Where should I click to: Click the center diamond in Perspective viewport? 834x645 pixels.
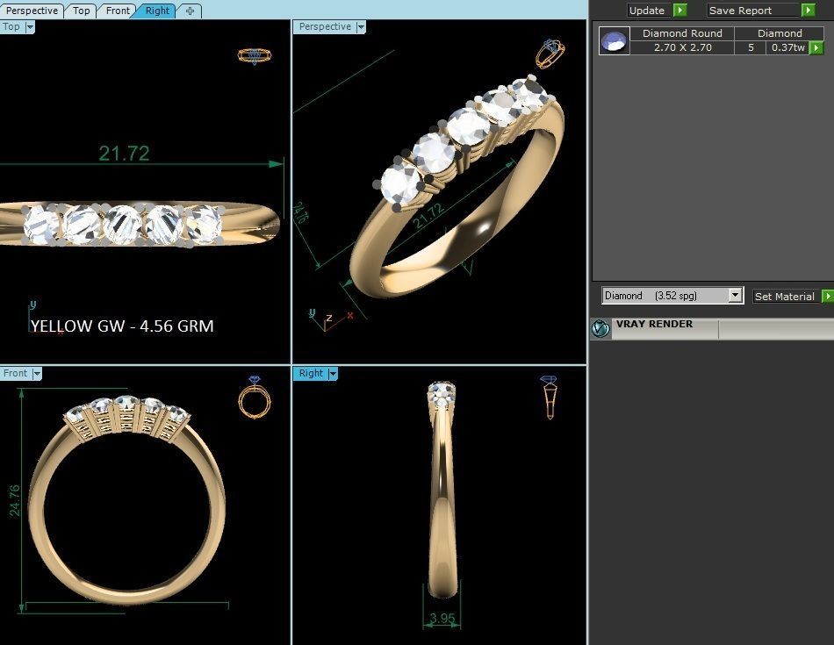point(469,125)
